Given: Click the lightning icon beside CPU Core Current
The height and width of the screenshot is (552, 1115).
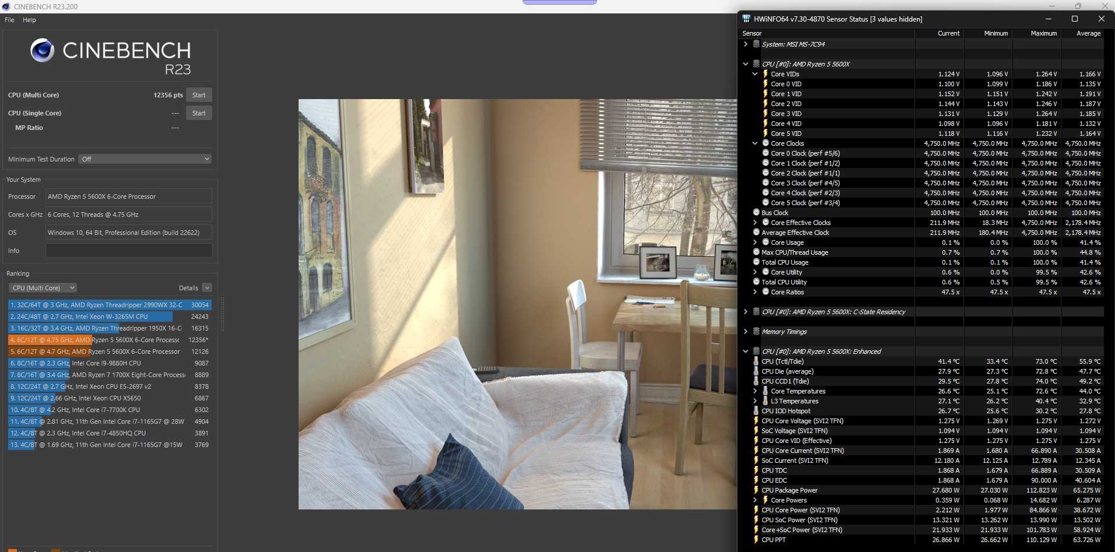Looking at the screenshot, I should tap(756, 451).
